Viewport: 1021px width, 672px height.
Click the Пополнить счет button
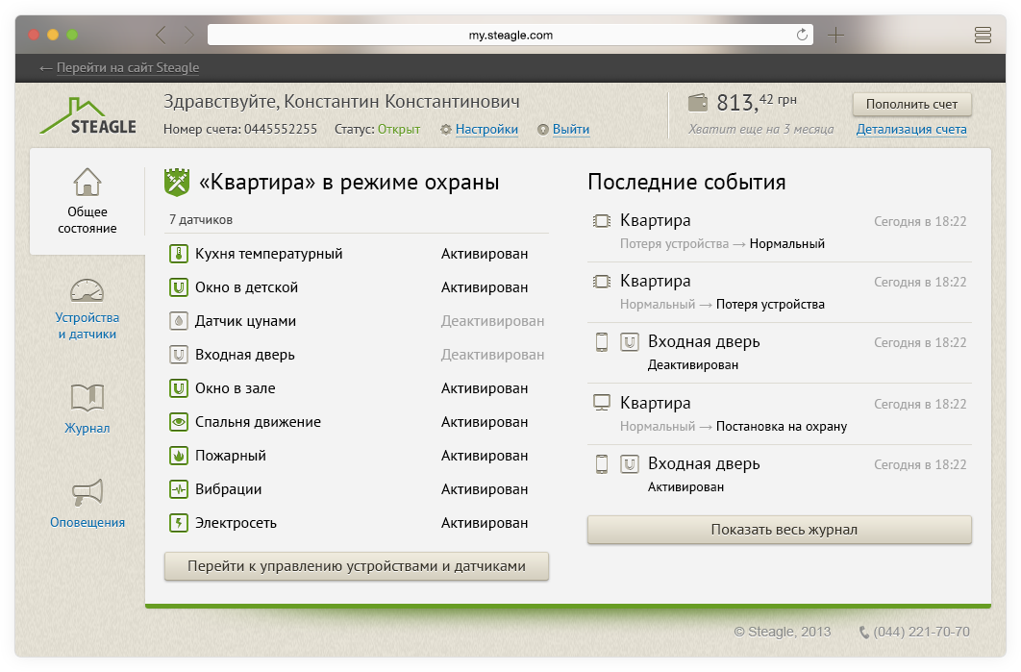[x=911, y=104]
